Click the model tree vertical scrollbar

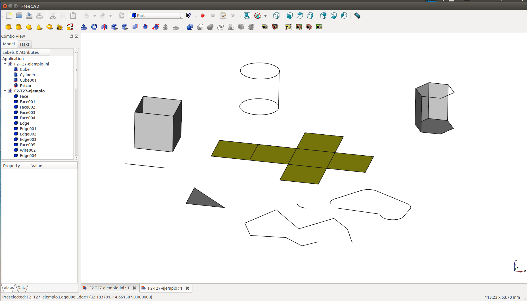pyautogui.click(x=76, y=71)
